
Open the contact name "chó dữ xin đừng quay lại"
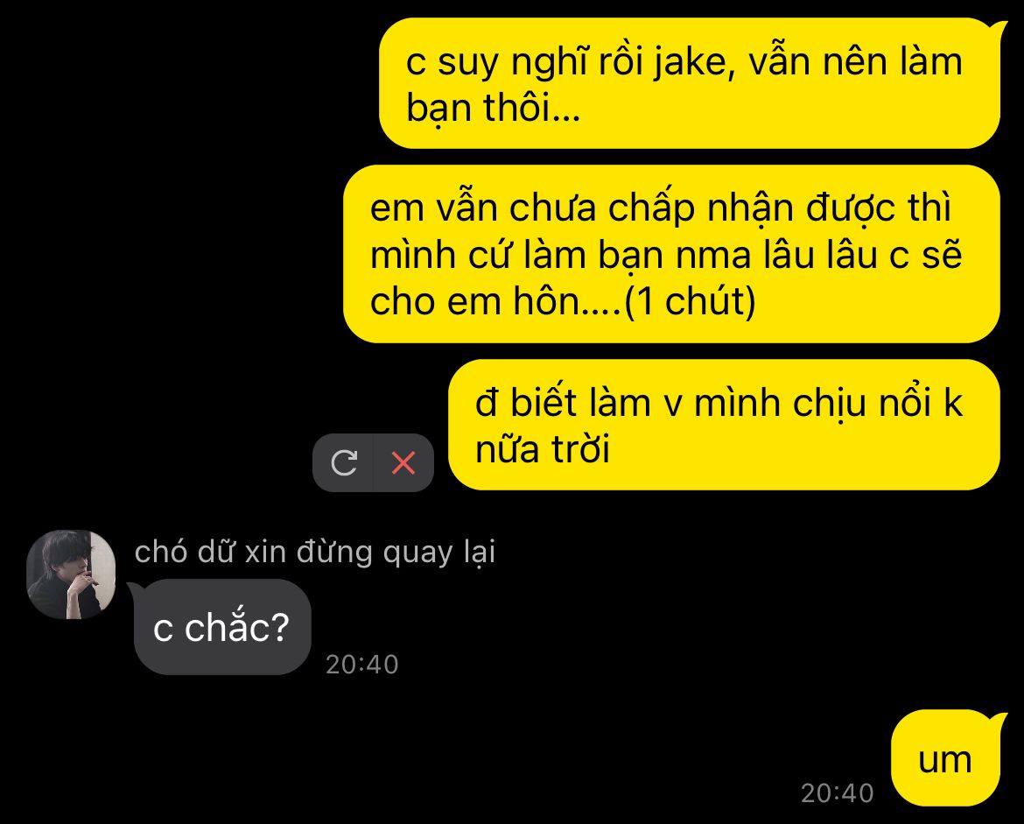tap(315, 553)
